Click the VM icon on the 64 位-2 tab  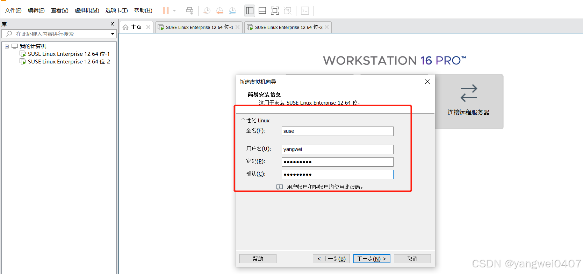click(x=250, y=27)
